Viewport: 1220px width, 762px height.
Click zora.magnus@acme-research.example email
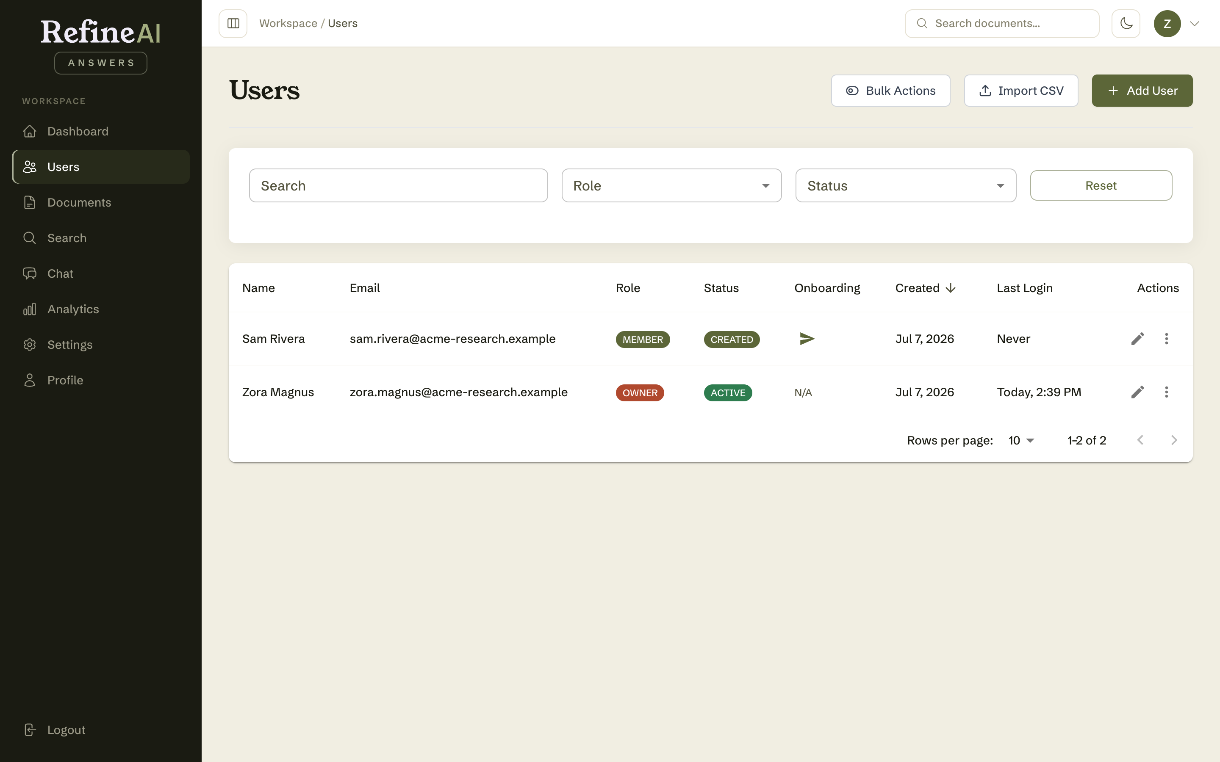(458, 392)
